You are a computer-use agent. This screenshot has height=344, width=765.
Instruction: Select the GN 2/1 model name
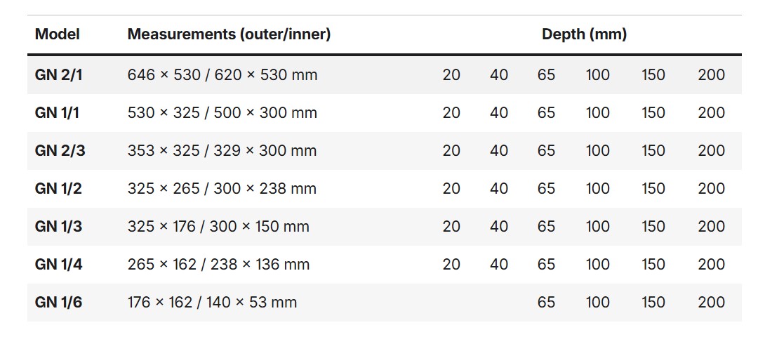[x=59, y=74]
